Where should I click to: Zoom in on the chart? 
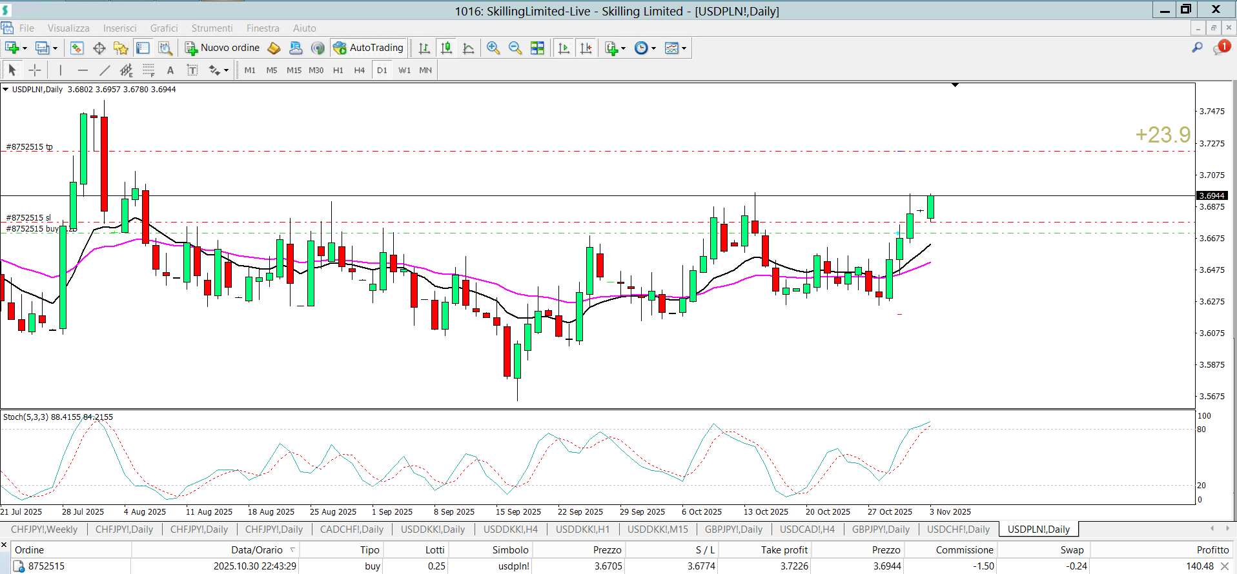(493, 48)
